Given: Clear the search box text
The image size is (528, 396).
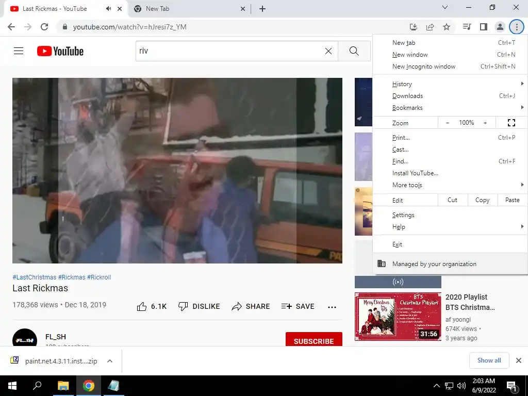Looking at the screenshot, I should pyautogui.click(x=328, y=51).
